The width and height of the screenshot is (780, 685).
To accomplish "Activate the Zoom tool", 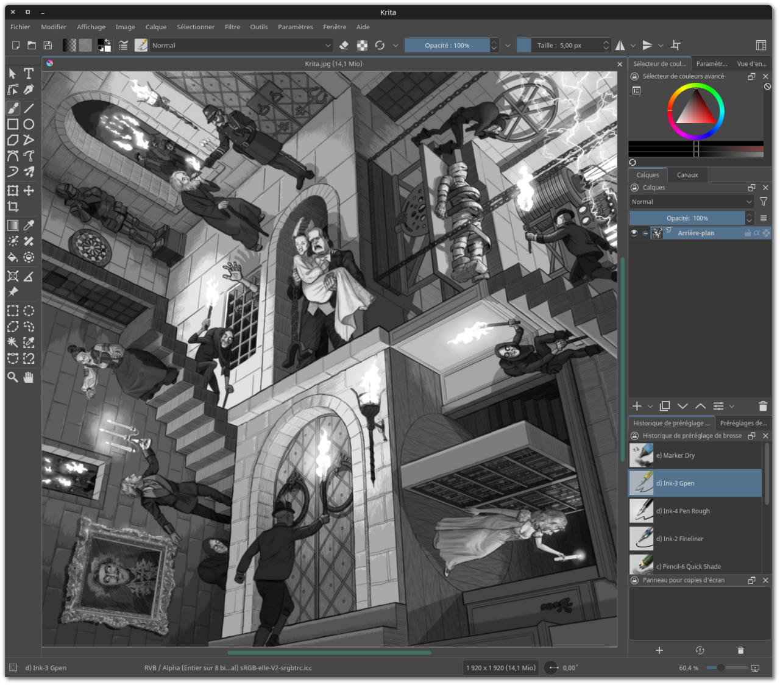I will 13,377.
